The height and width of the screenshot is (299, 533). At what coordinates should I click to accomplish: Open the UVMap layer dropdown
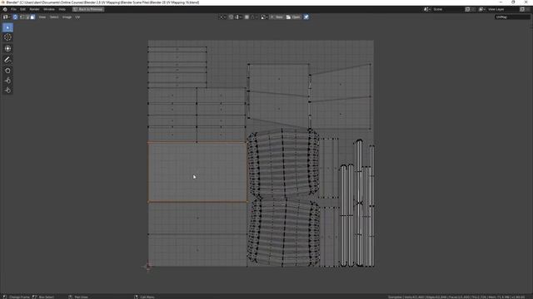[x=511, y=17]
